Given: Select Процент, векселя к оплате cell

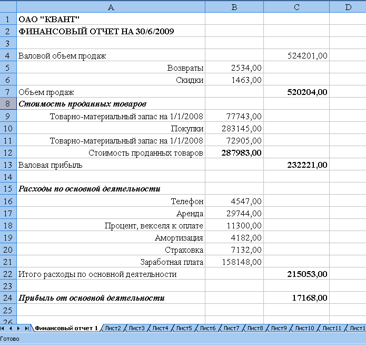Looking at the screenshot, I should pyautogui.click(x=111, y=225).
